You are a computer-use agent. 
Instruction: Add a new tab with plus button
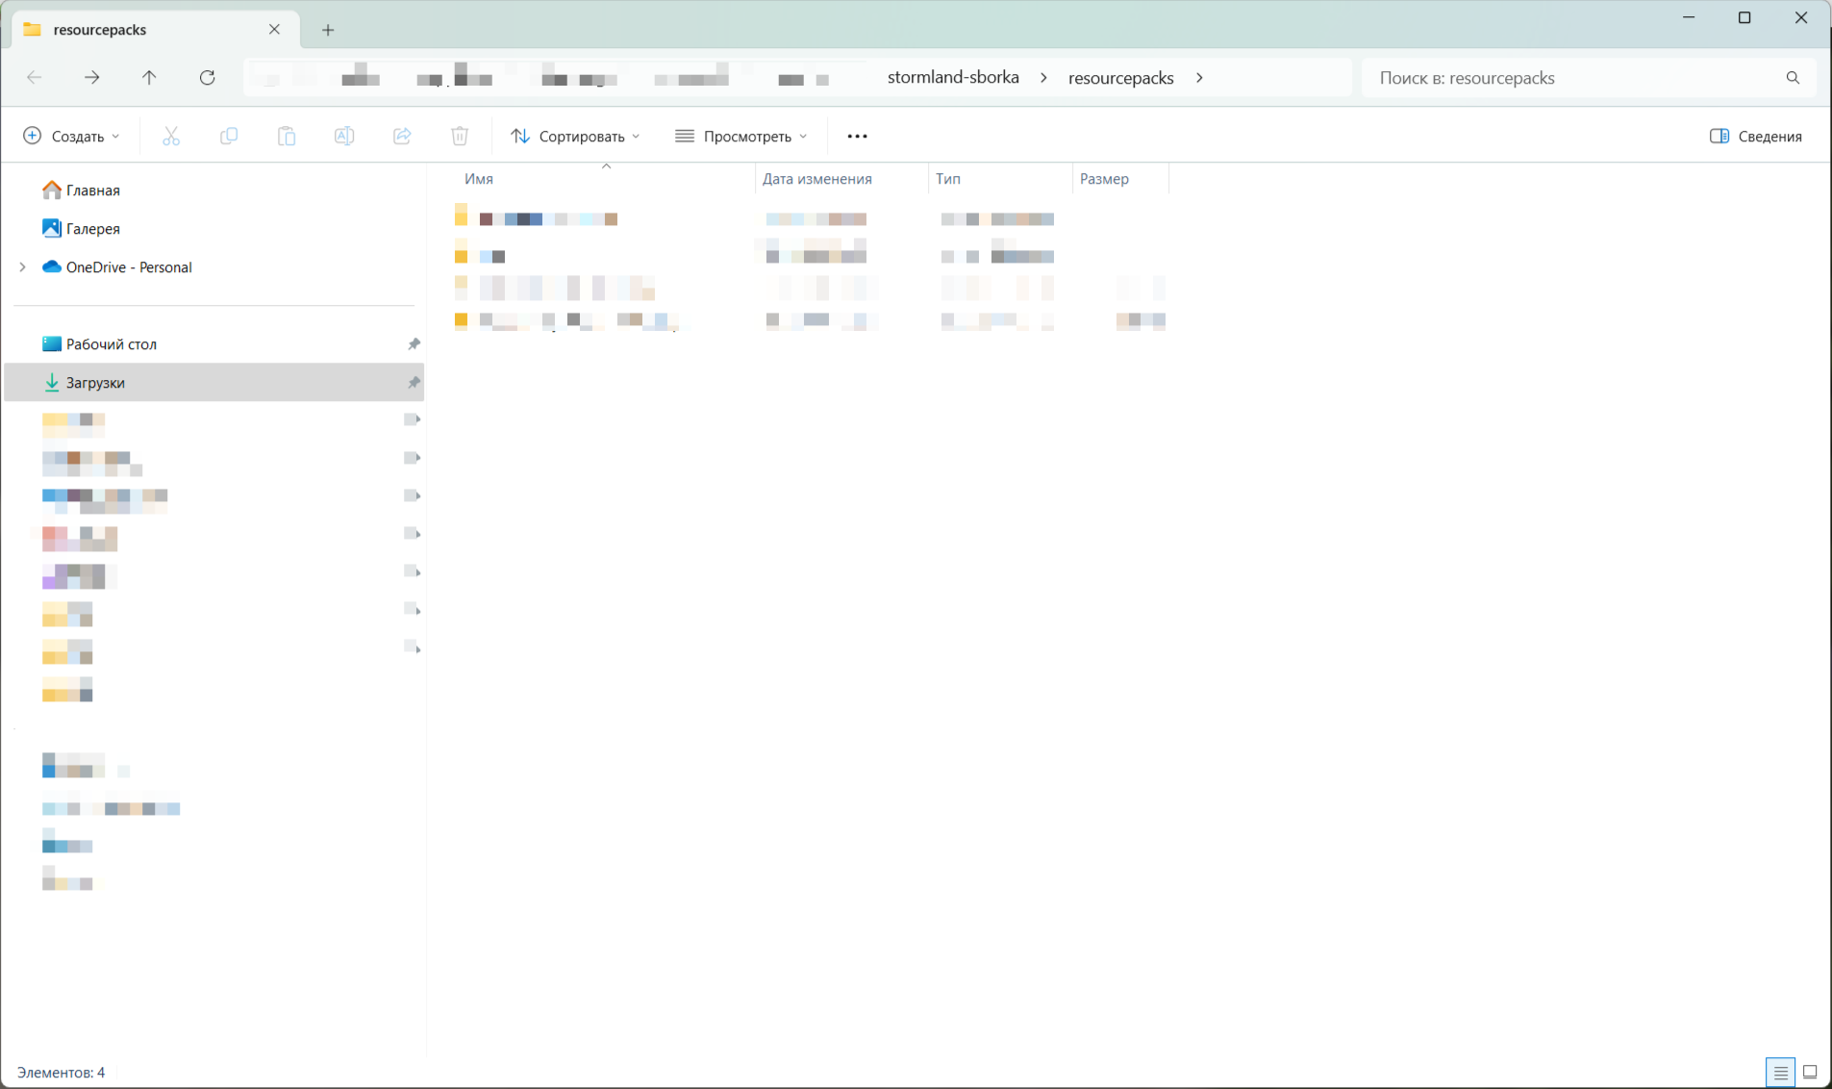pyautogui.click(x=328, y=30)
